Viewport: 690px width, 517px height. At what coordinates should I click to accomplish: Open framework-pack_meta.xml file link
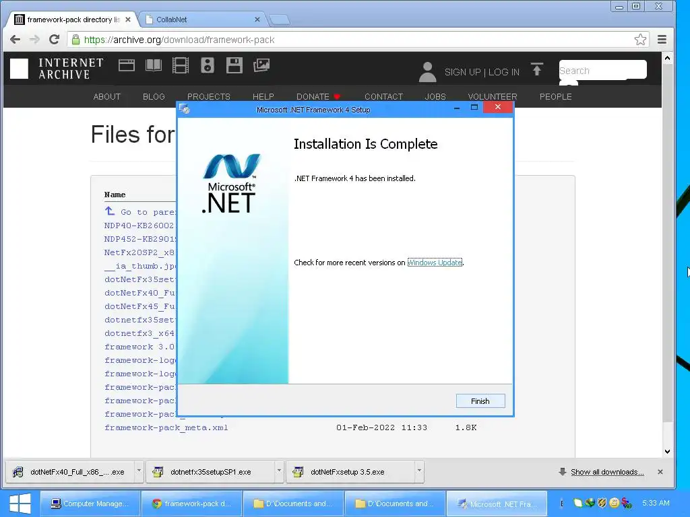tap(166, 427)
